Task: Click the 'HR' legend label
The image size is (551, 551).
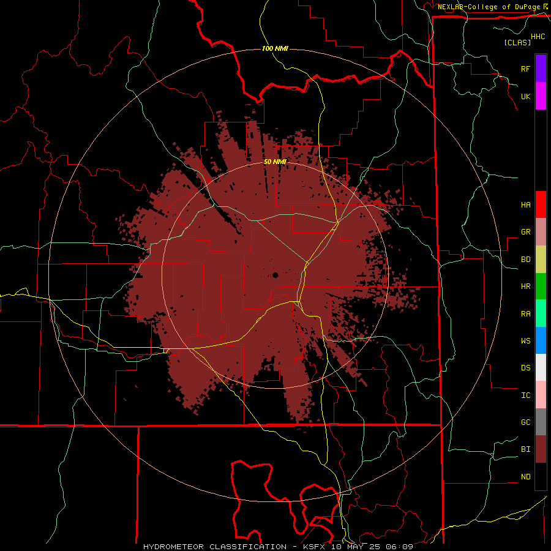Action: point(526,287)
